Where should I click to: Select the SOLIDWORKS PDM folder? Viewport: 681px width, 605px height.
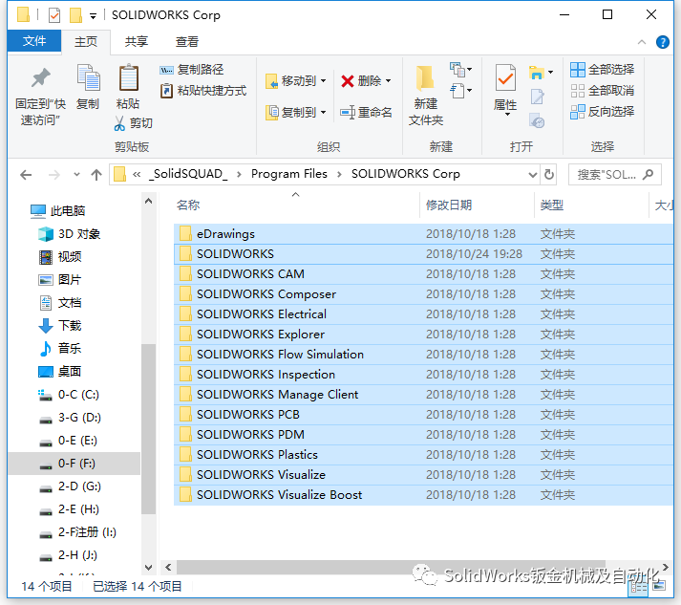click(423, 435)
